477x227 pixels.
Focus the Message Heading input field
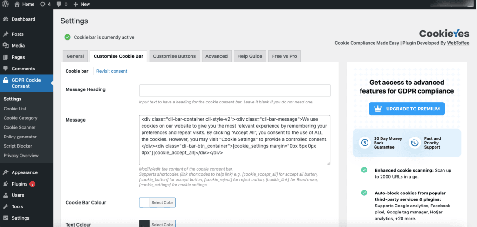pos(235,91)
